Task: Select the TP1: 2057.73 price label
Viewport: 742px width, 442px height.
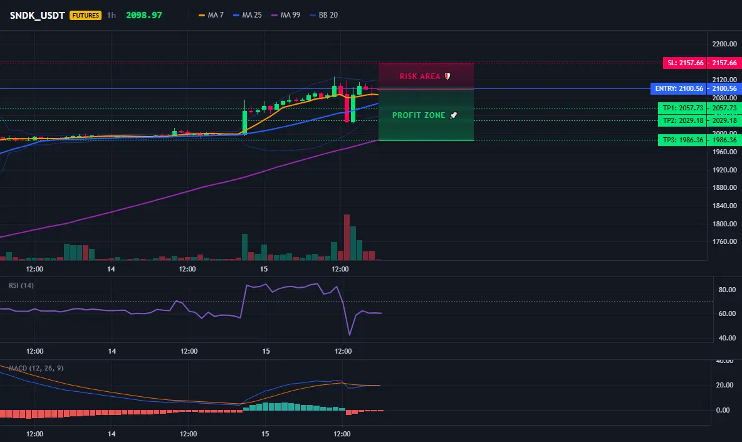Action: click(682, 108)
